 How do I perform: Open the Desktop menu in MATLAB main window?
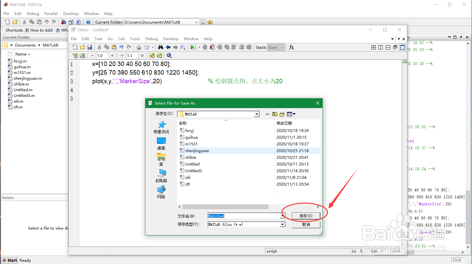71,13
